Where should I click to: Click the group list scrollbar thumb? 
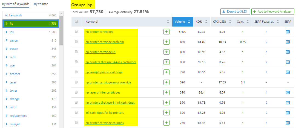pyautogui.click(x=61, y=31)
